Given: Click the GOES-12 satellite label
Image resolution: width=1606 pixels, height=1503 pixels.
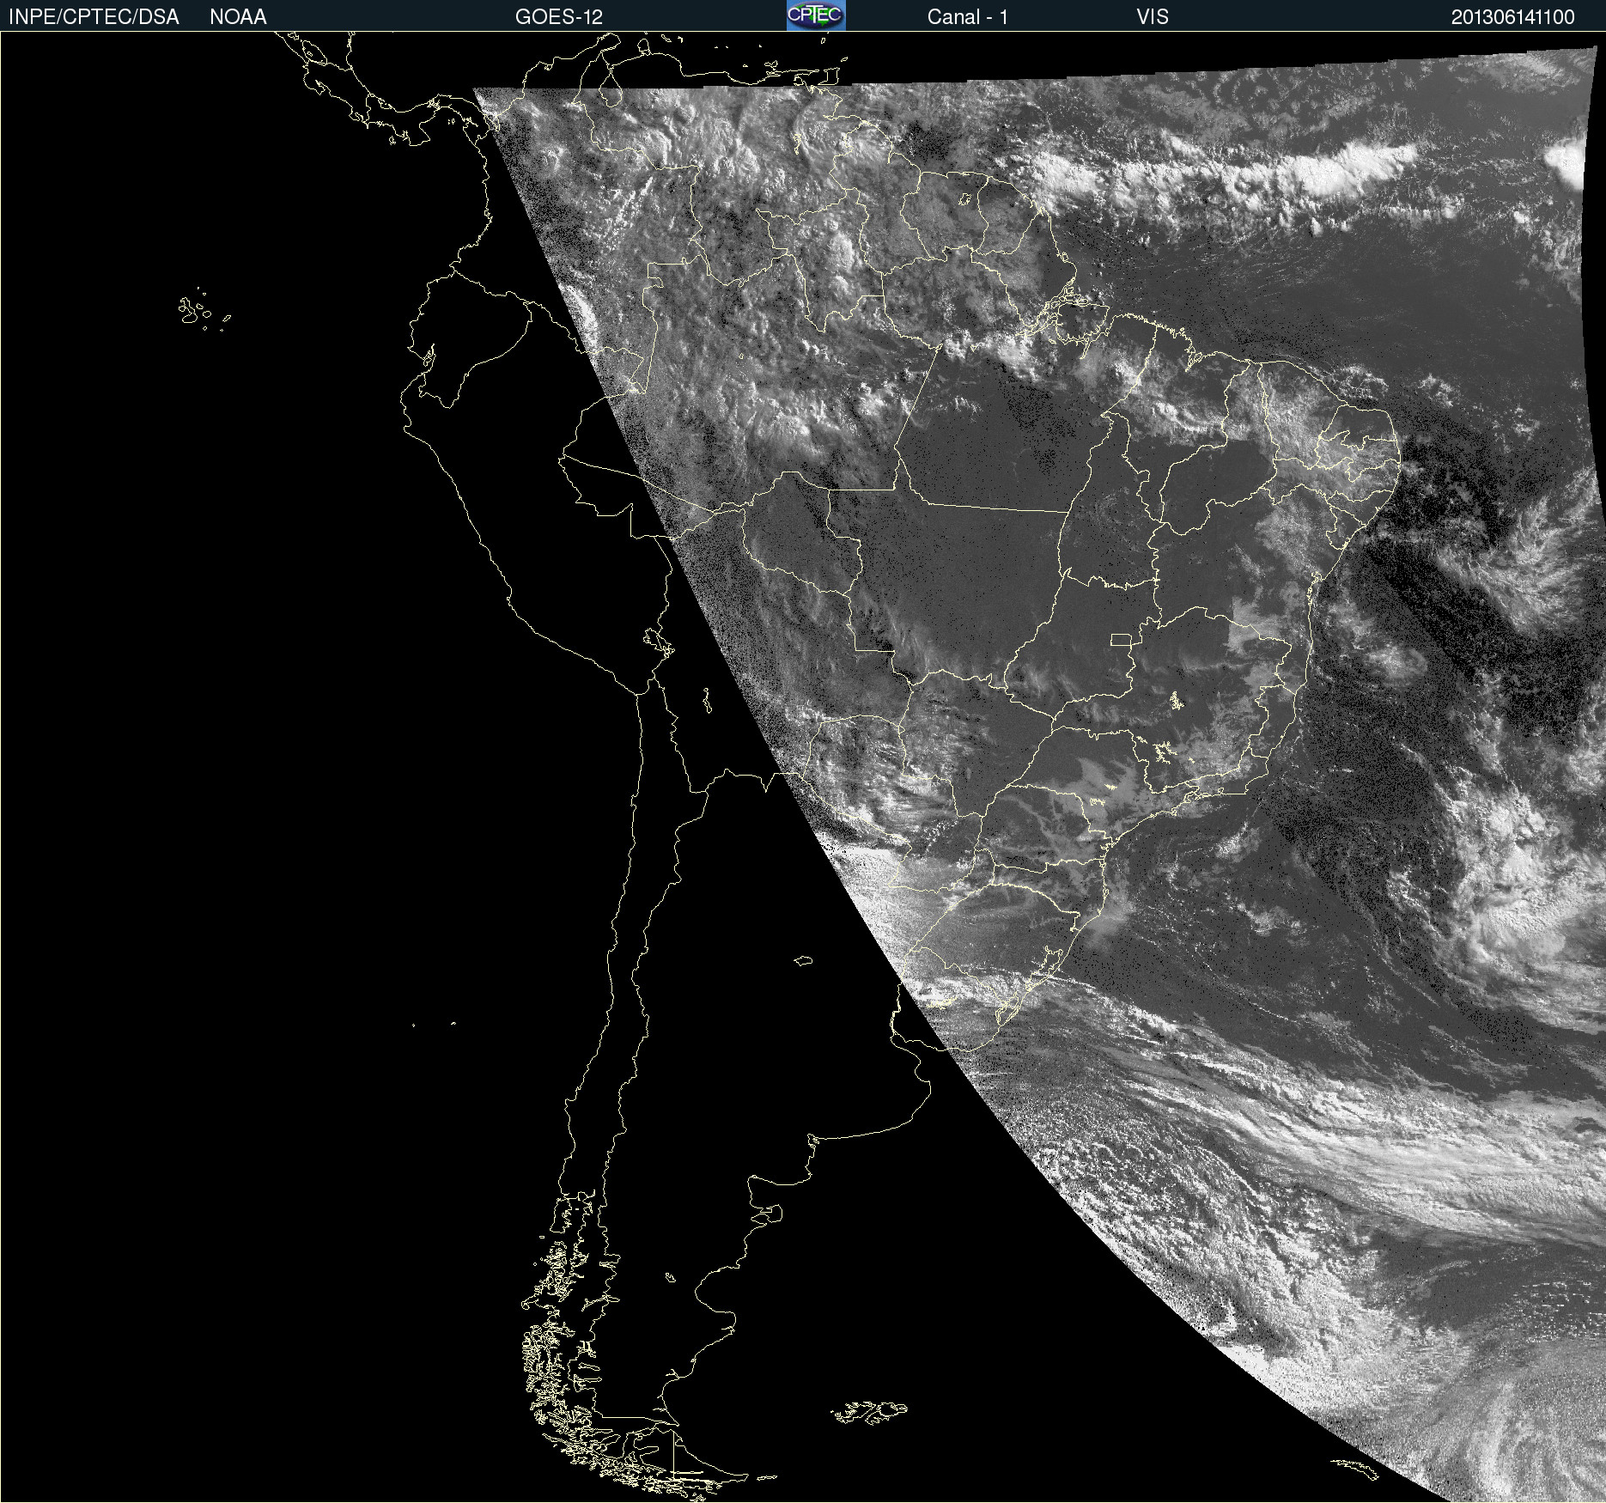Looking at the screenshot, I should click(559, 17).
